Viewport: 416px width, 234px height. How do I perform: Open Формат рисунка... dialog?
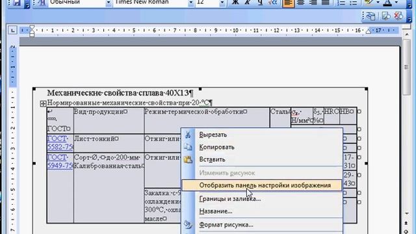262,224
